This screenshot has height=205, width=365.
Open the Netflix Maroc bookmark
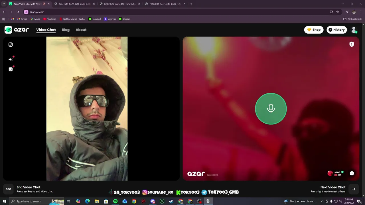[72, 19]
